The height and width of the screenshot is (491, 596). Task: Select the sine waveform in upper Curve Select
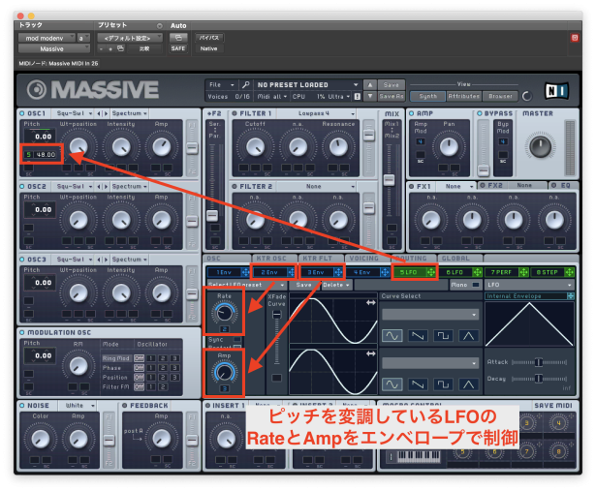[x=393, y=335]
